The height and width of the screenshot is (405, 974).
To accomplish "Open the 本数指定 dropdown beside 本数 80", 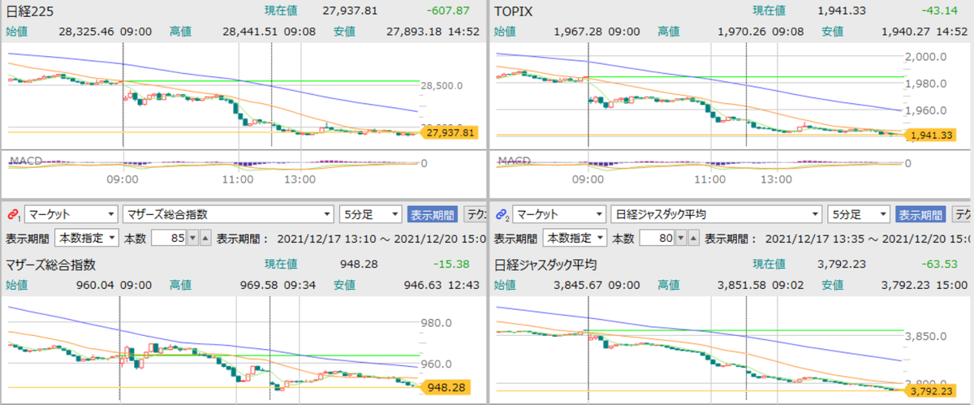I will (x=574, y=238).
